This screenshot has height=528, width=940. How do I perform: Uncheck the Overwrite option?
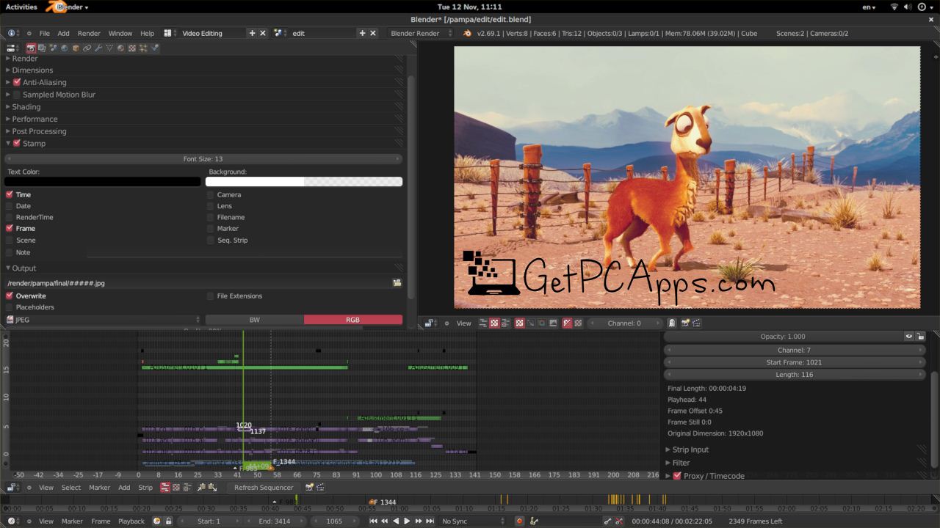(x=10, y=296)
